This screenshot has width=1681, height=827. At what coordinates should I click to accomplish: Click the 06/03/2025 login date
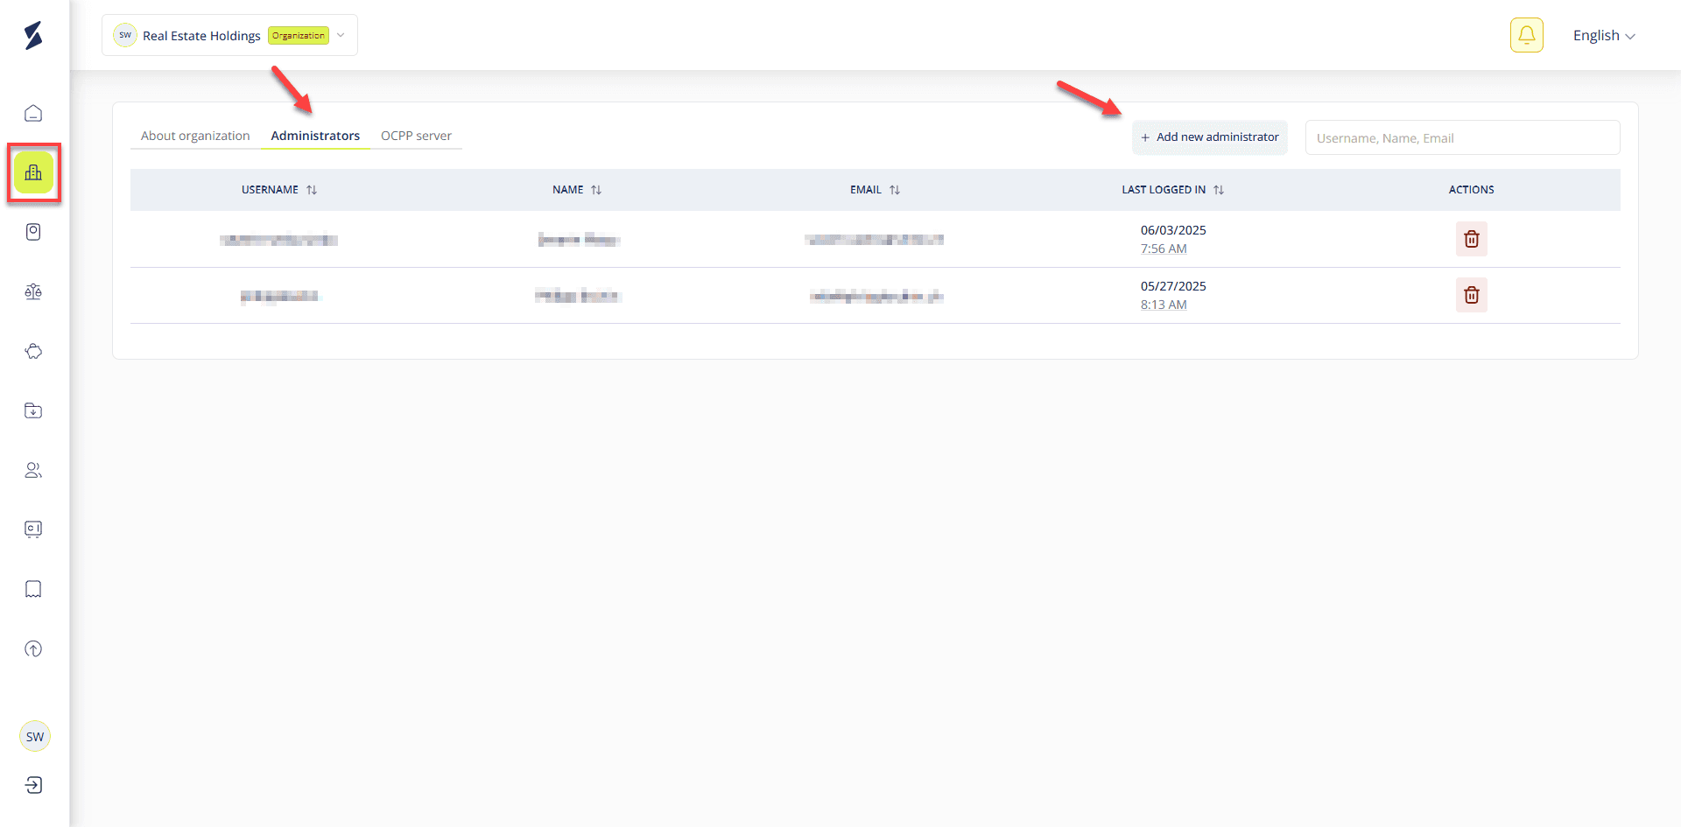pyautogui.click(x=1173, y=230)
